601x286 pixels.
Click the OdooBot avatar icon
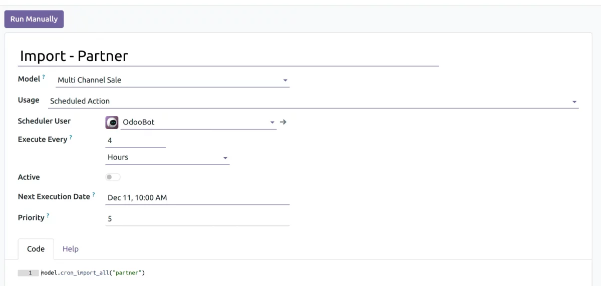112,122
